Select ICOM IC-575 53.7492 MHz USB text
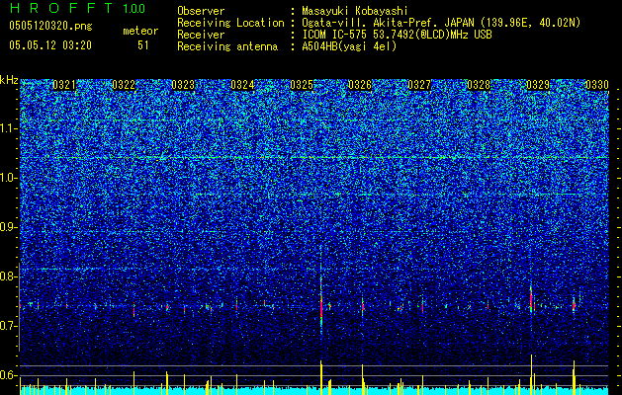This screenshot has width=622, height=395. 397,35
